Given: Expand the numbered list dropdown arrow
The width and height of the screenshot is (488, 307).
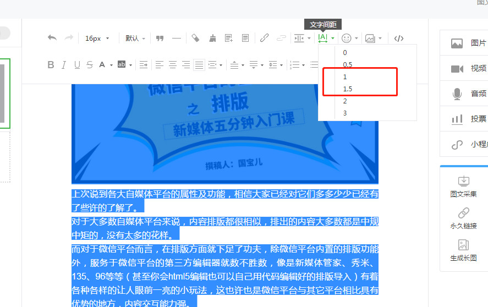Looking at the screenshot, I should click(x=303, y=65).
